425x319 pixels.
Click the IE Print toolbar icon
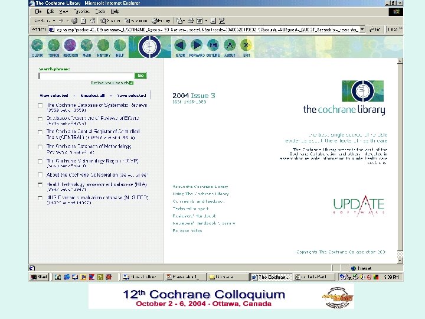pyautogui.click(x=191, y=21)
